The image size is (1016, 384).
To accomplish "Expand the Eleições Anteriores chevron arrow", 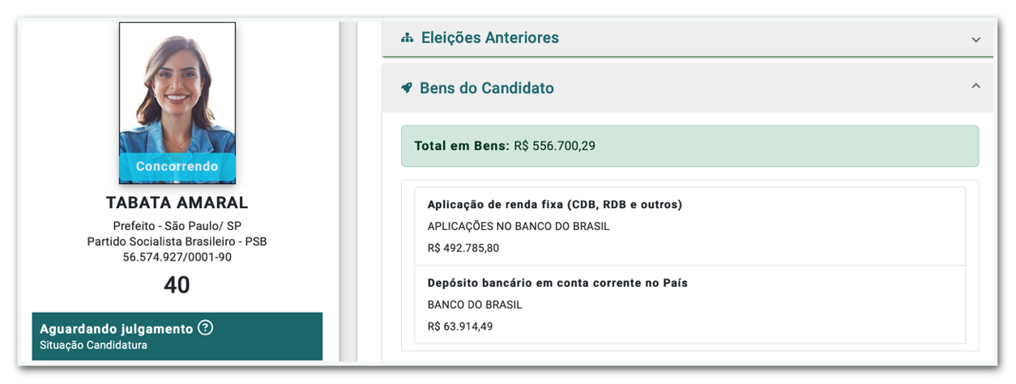I will 975,40.
